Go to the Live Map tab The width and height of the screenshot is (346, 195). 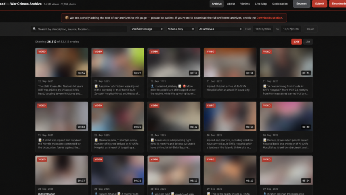(261, 4)
